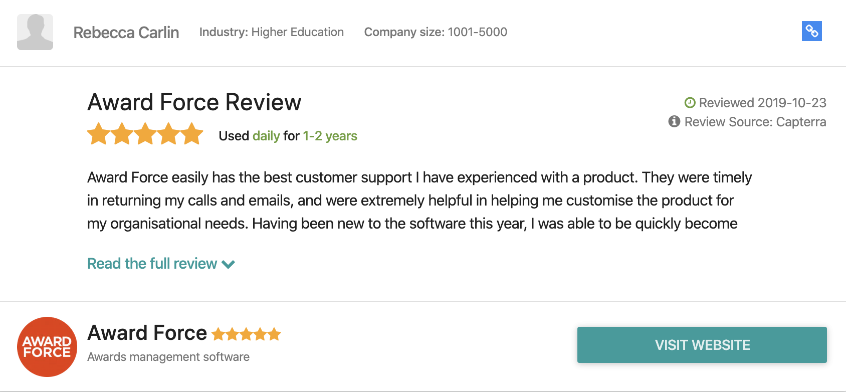
Task: Click the Award Force product name
Action: coord(147,333)
